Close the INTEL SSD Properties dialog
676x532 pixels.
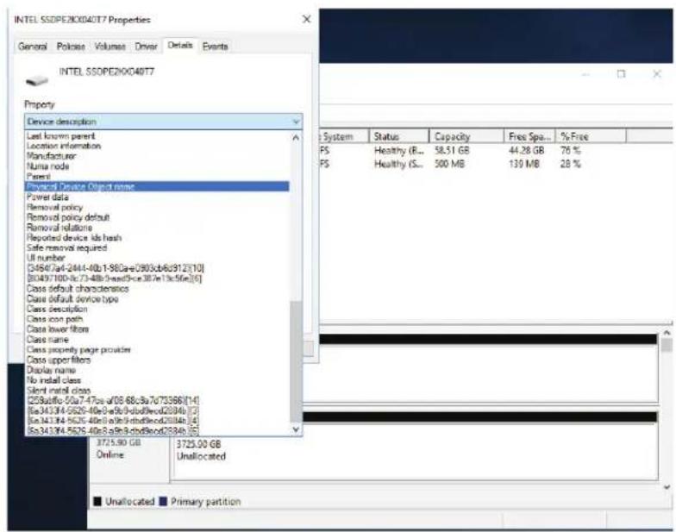[x=307, y=19]
